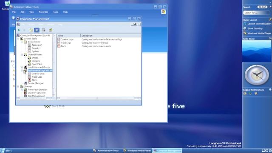Open View menu in Administrative Tools window
Screen dimensions: 272x153
31,12
